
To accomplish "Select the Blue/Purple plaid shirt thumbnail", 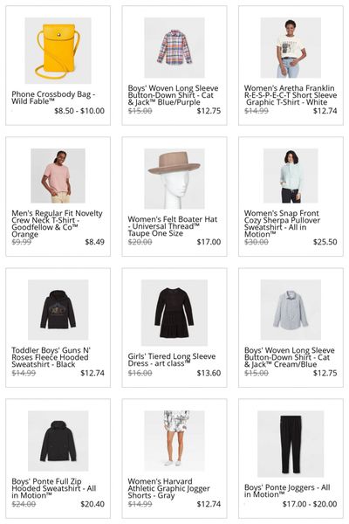I will pos(174,48).
